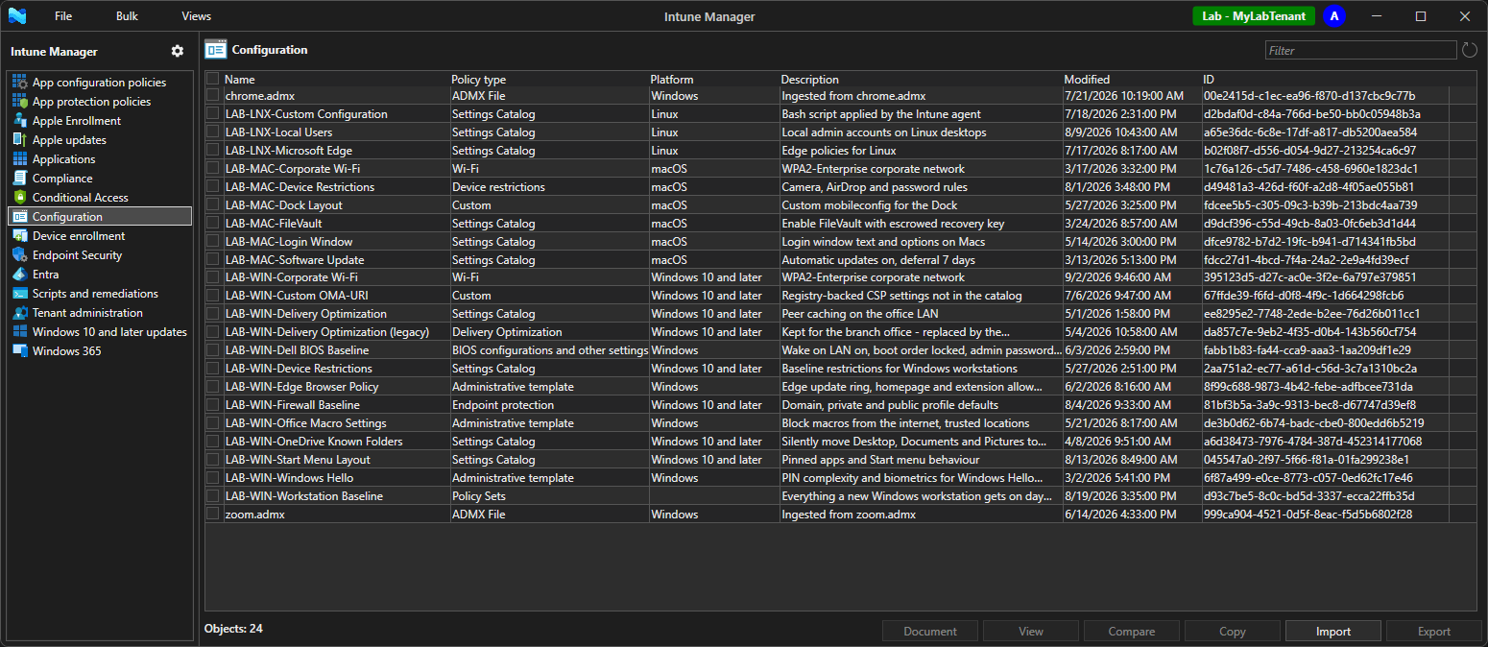Open the settings gear in sidebar header
This screenshot has width=1488, height=647.
pos(177,51)
